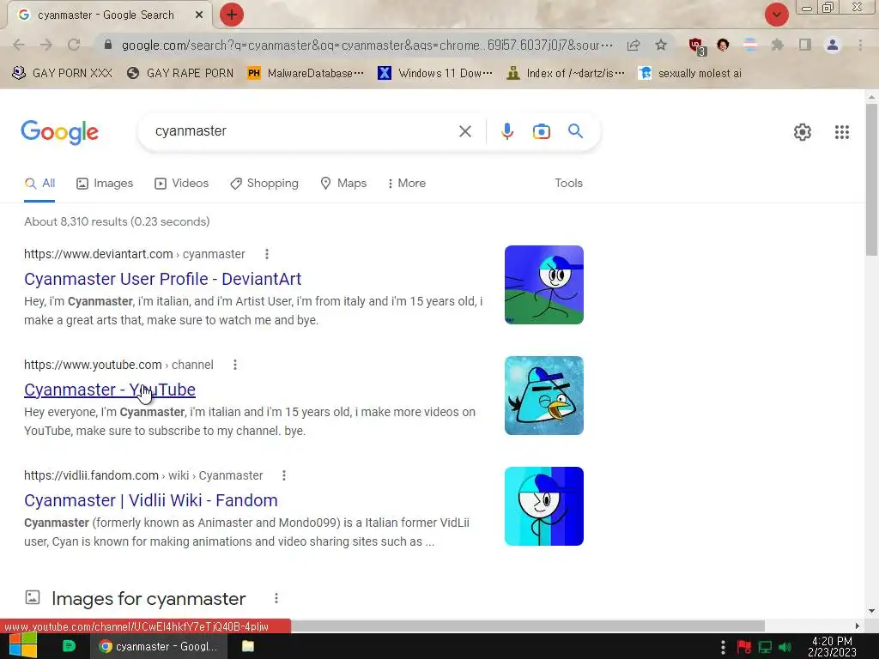Open the Cyanmaster - YouTube result link
Image resolution: width=879 pixels, height=659 pixels.
point(110,390)
